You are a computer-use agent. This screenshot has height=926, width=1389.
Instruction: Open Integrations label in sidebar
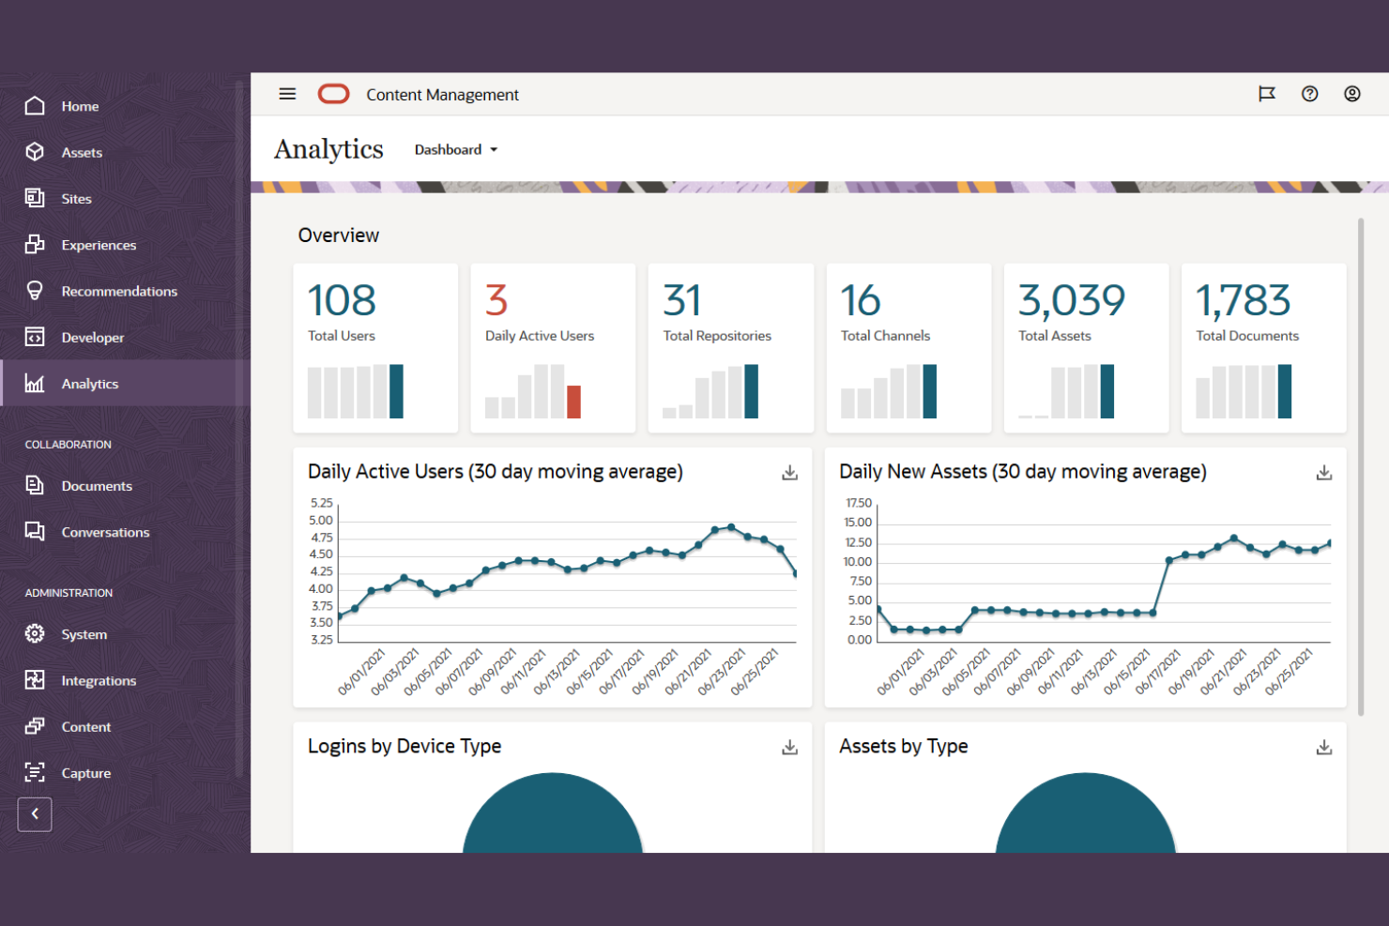99,680
